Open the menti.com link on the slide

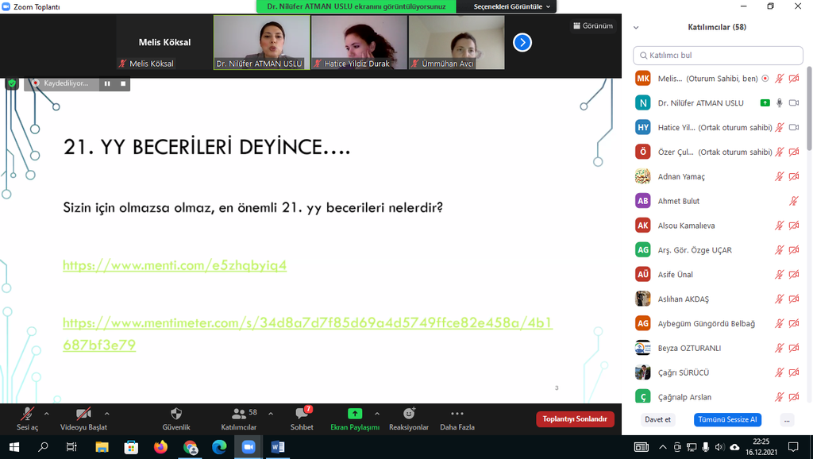pos(175,265)
